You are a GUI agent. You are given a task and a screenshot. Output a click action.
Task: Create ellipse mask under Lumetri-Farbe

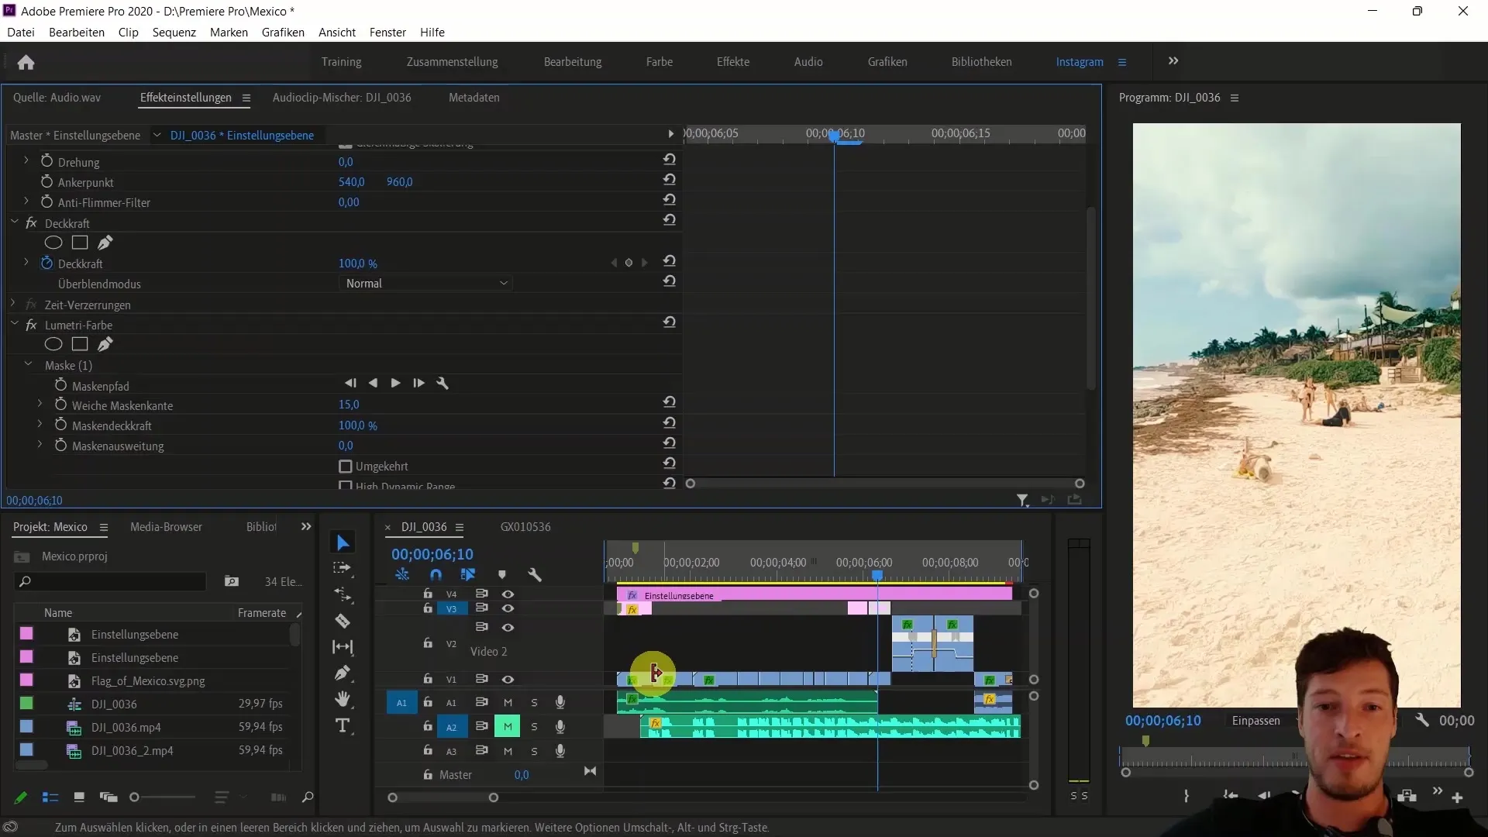53,344
